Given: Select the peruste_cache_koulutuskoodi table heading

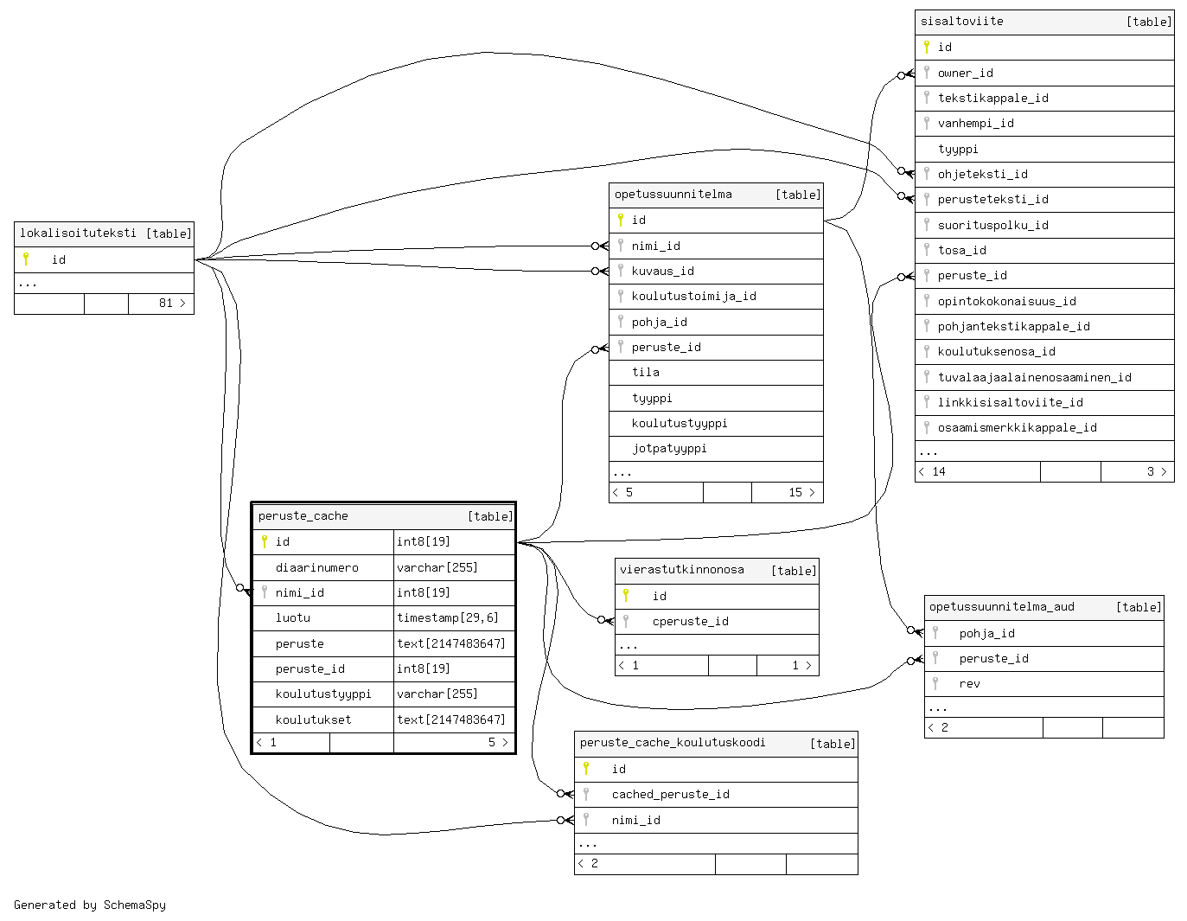Looking at the screenshot, I should click(x=672, y=743).
